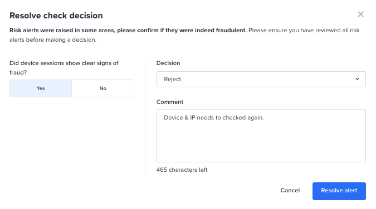Open the Decision dropdown
This screenshot has width=376, height=209.
261,79
